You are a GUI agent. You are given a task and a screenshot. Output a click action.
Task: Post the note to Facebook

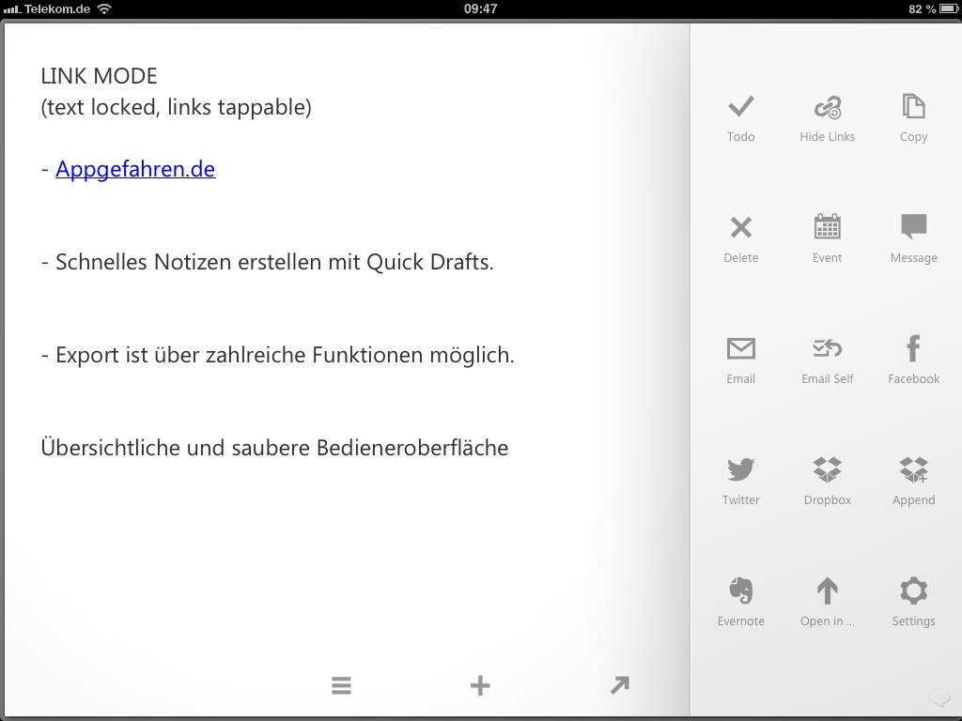pos(913,349)
